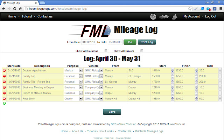Expand Vehicle dropdown for Food Drive row
Viewport: 224px width, 140px height.
(x=101, y=99)
